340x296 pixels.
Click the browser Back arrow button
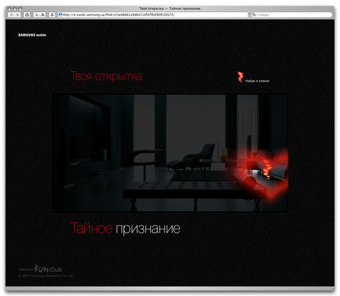pos(11,15)
